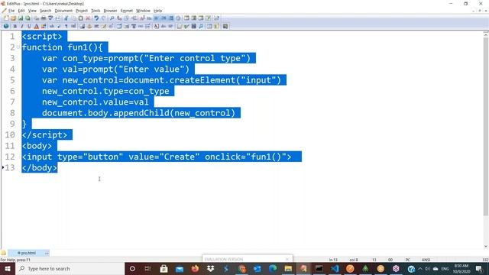This screenshot has width=489, height=275.
Task: Apply the Bold HTML tag
Action: [15, 26]
